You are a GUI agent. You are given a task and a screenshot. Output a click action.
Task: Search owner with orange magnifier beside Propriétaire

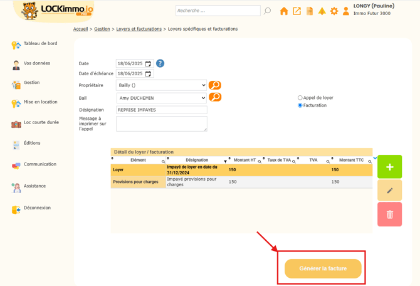pos(215,85)
